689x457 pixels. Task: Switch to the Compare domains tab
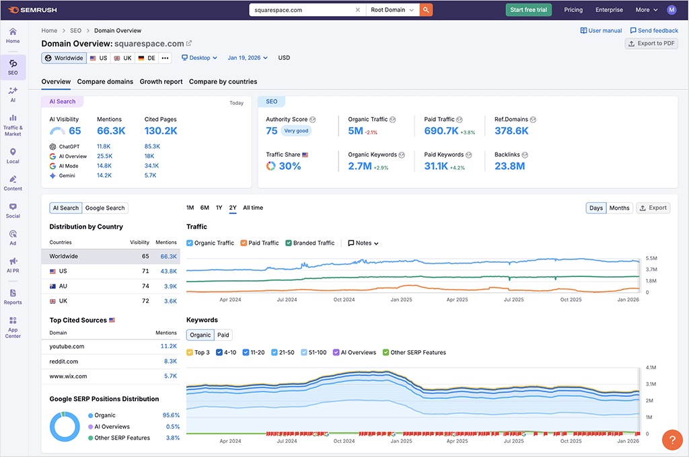(105, 81)
